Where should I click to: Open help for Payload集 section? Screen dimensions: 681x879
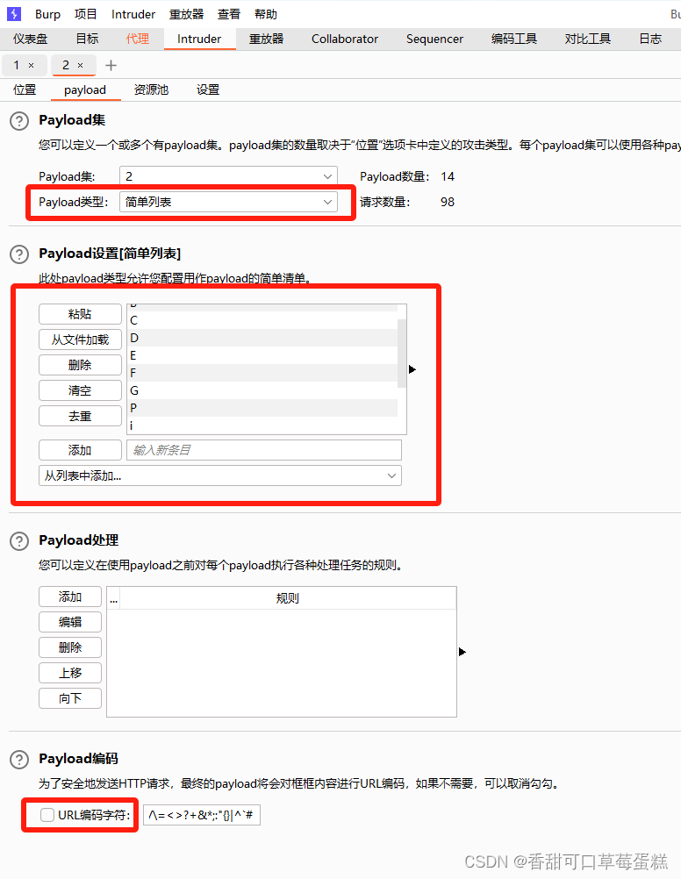click(19, 120)
